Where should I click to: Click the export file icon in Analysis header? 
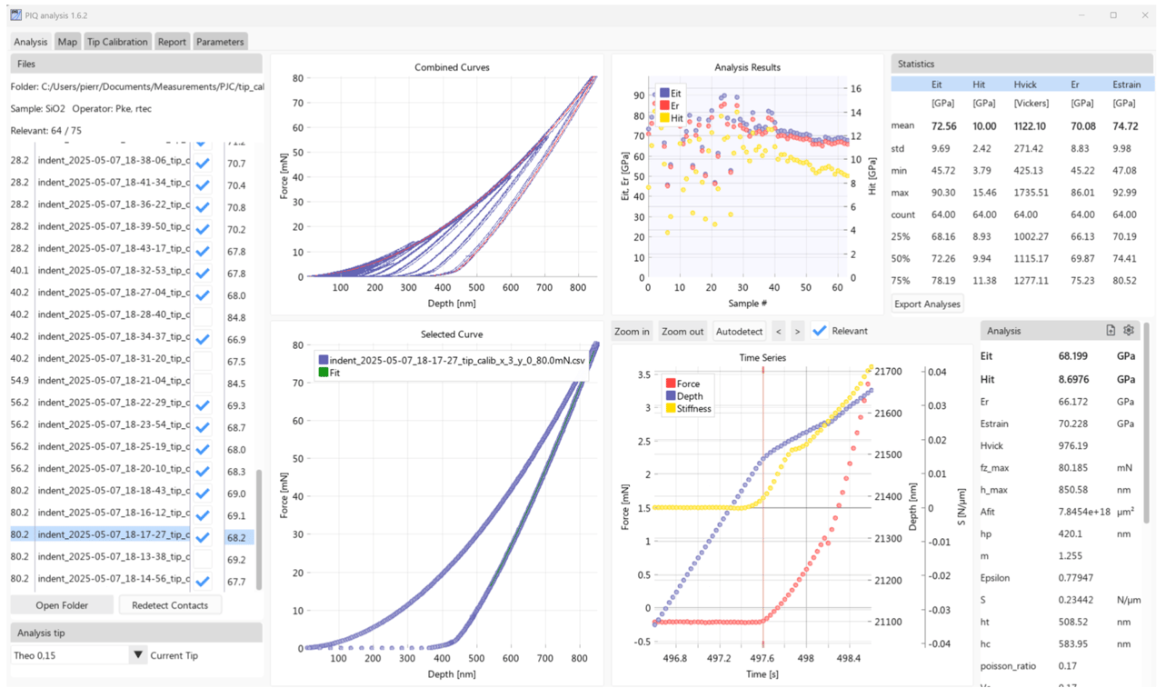(1111, 331)
